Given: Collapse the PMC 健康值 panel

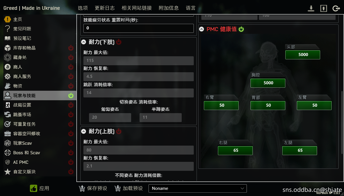Looking at the screenshot, I should point(201,29).
